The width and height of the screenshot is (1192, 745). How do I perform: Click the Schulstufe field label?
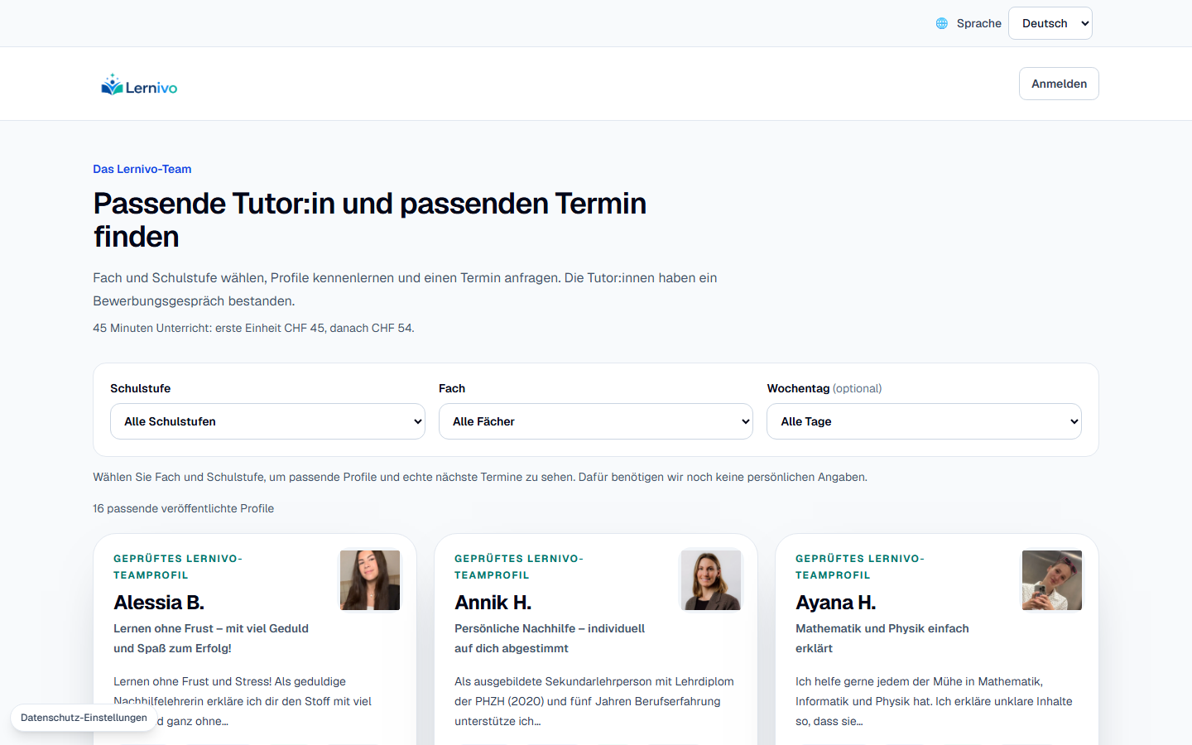pos(141,388)
